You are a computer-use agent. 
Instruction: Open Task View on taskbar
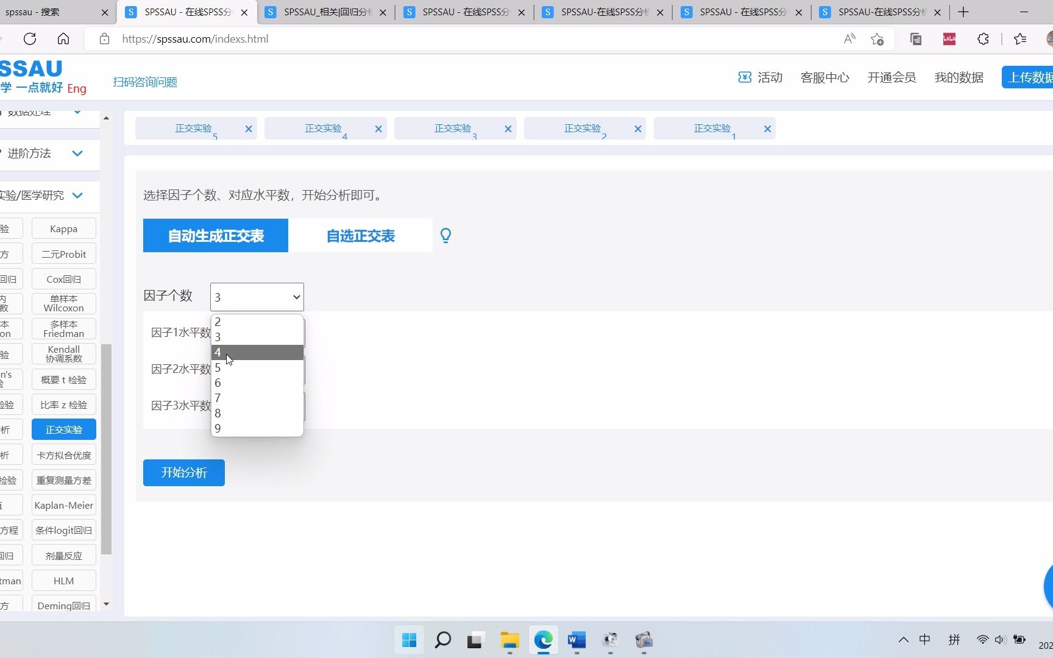tap(475, 640)
